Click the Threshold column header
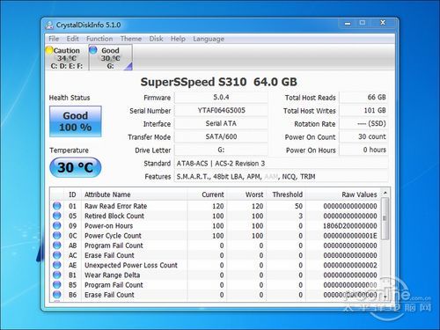Screen dimensions: 440x330 tap(286, 194)
